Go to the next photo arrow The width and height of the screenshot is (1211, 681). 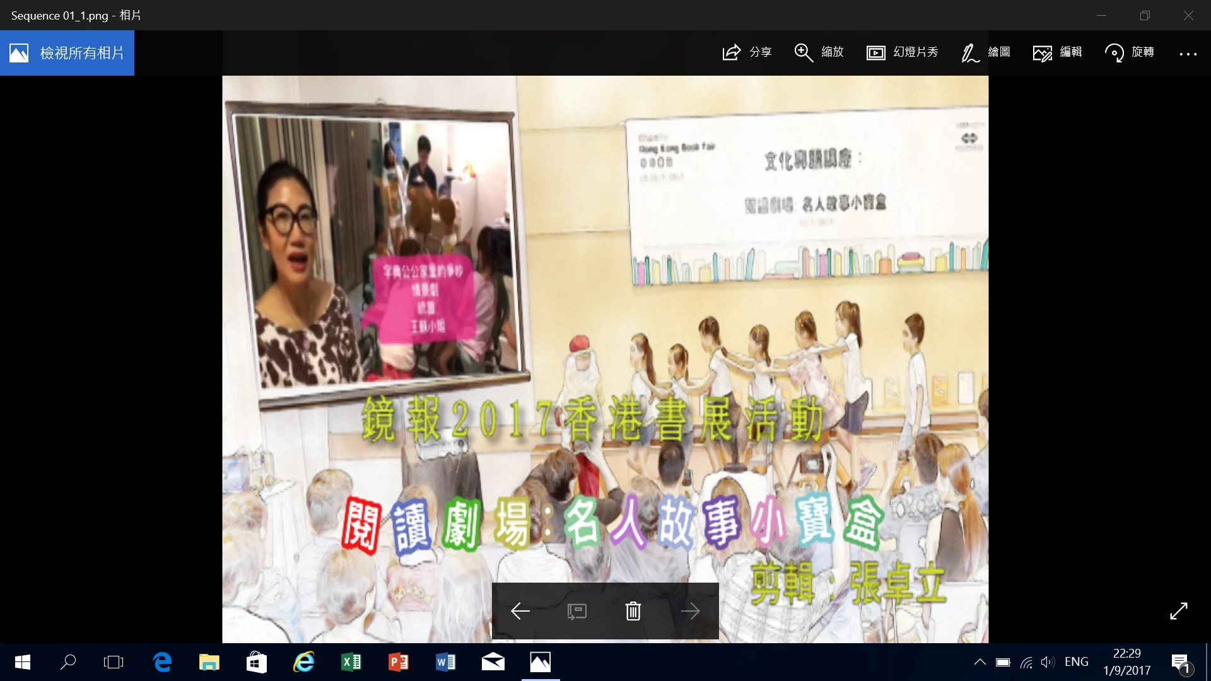click(690, 611)
